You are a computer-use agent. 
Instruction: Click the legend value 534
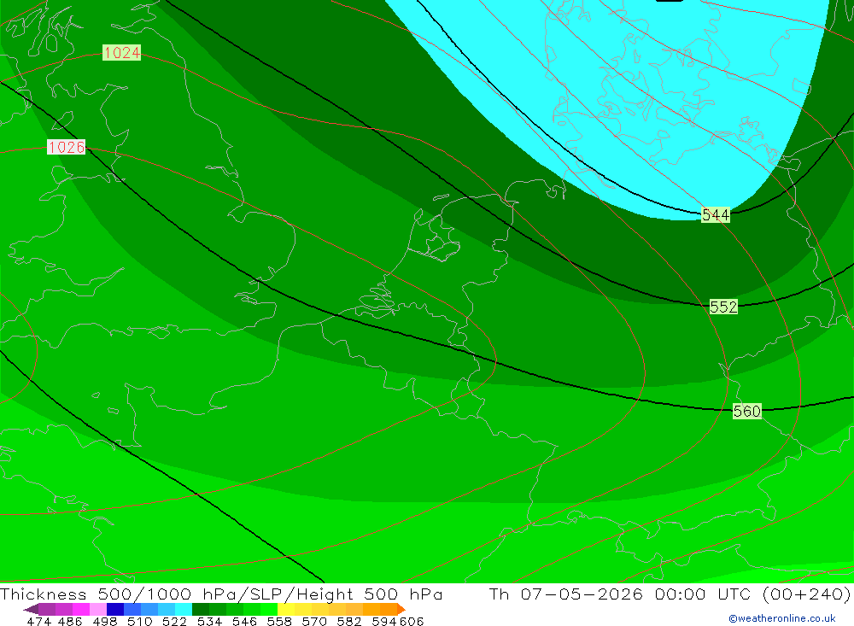(209, 621)
